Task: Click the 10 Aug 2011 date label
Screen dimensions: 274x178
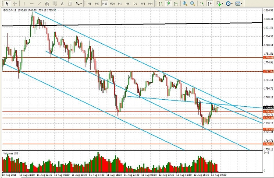Action: (x=9, y=175)
